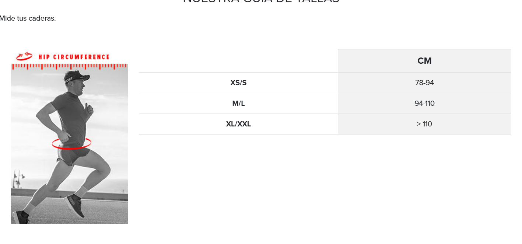Click the > 110 measurement cell
Screen dimensions: 522x244
point(424,124)
